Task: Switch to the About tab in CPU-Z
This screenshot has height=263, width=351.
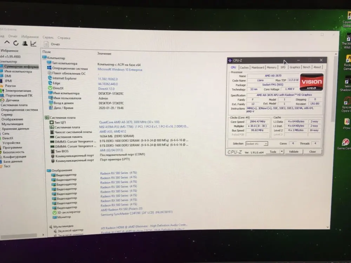Action: [x=317, y=67]
